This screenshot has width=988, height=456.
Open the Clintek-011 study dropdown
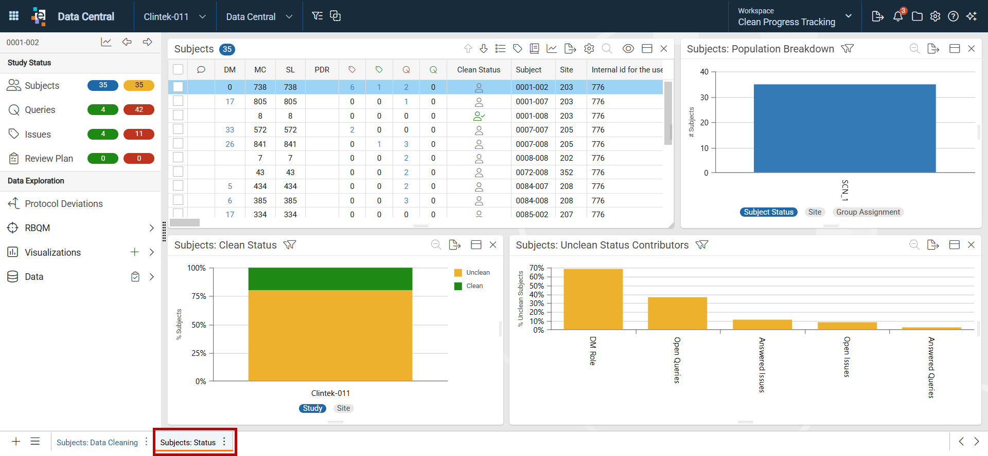point(175,16)
